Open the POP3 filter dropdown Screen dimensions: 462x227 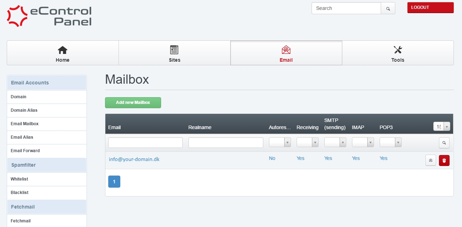[x=391, y=143]
